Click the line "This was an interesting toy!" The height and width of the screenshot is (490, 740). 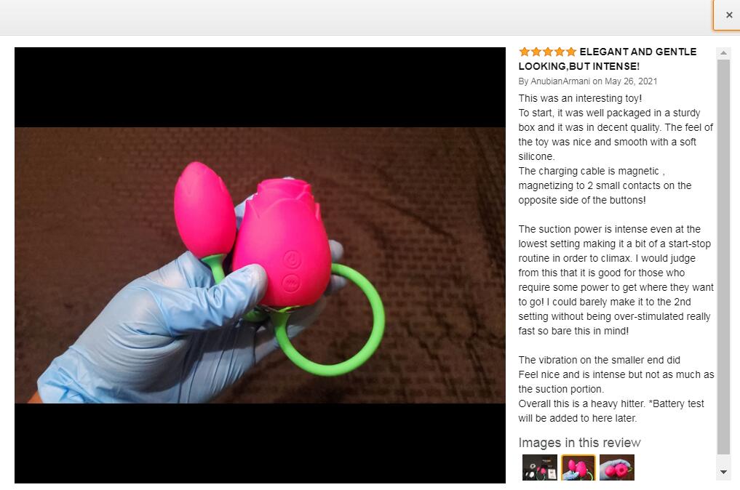click(x=580, y=98)
